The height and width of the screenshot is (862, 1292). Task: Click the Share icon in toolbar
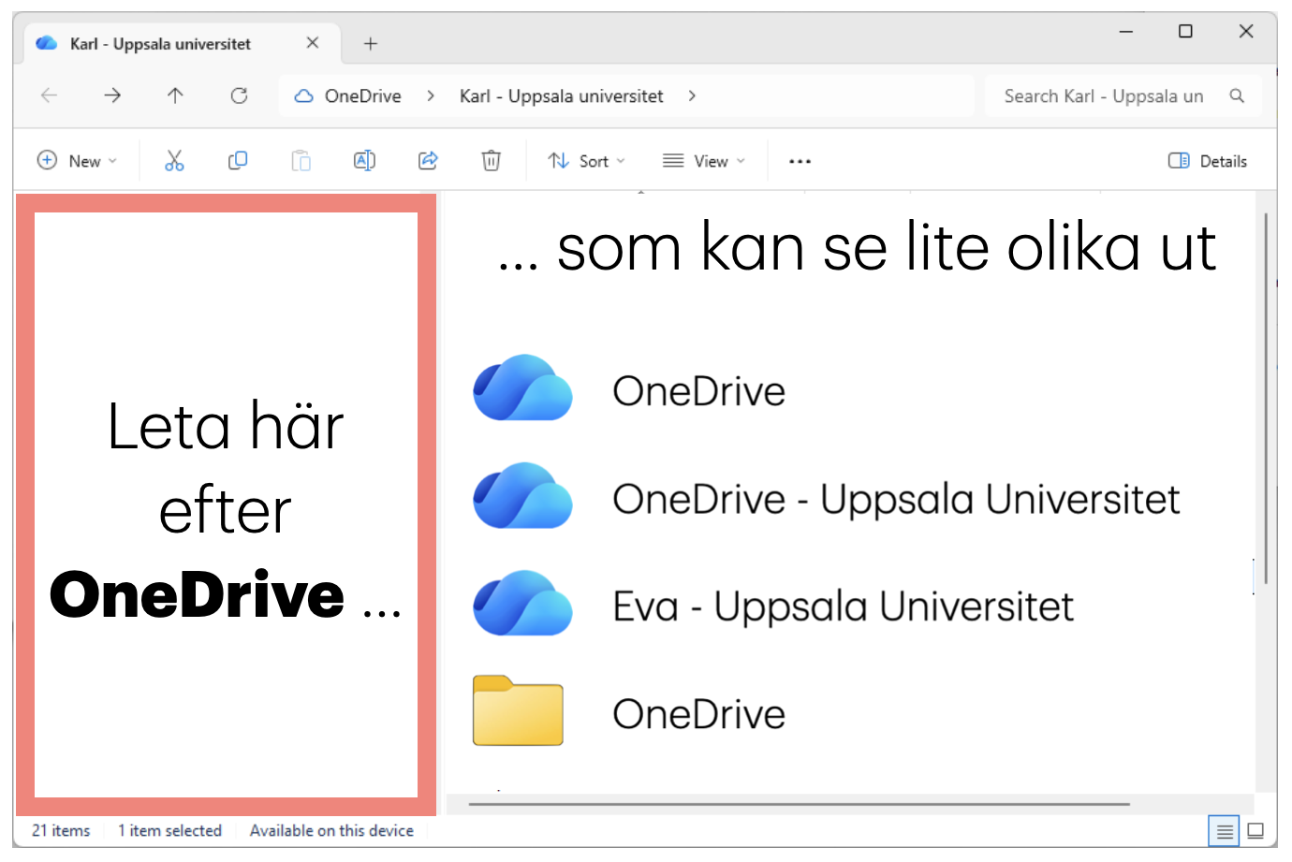click(x=428, y=161)
